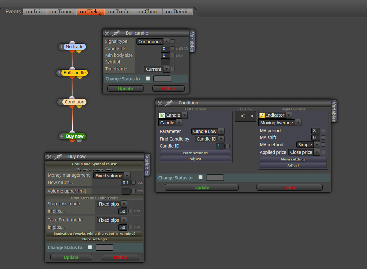The width and height of the screenshot is (367, 269).
Task: Click Update in the Condition panel
Action: 202,187
